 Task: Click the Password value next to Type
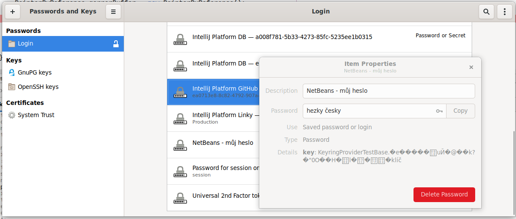316,140
